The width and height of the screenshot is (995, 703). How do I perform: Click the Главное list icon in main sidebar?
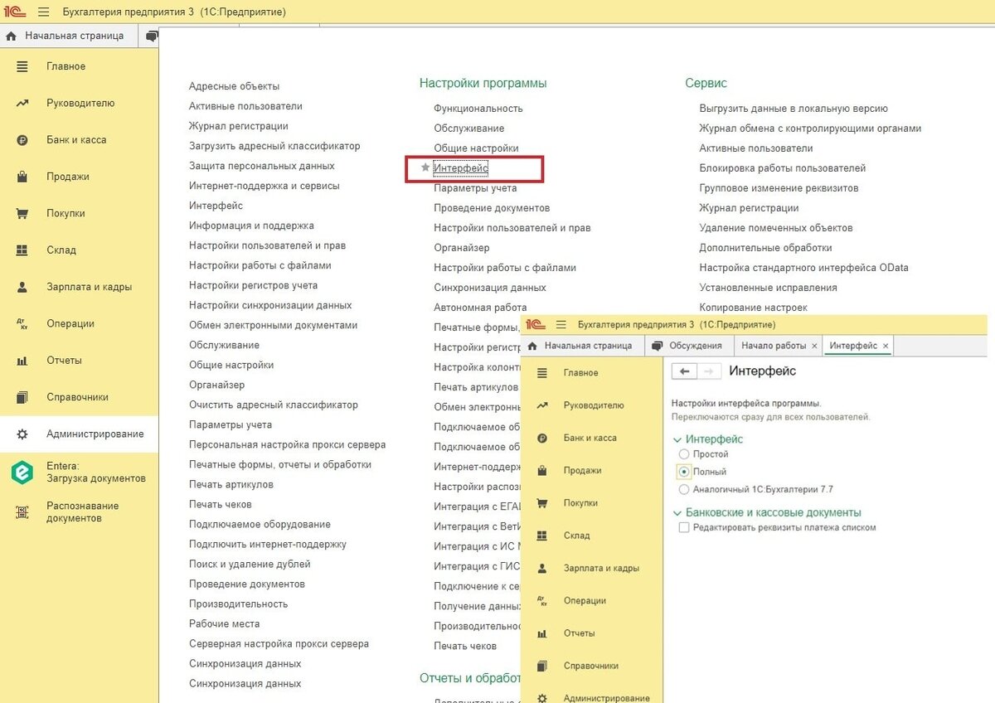[22, 66]
